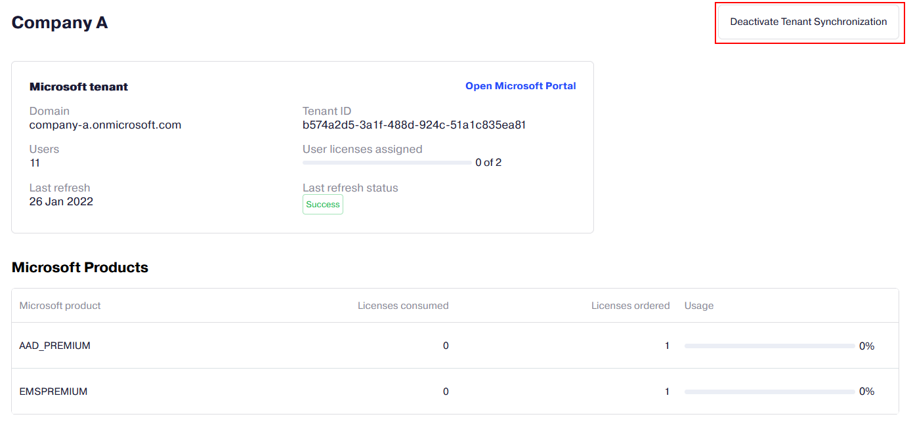Click the last refresh date 26 Jan 2022

click(61, 201)
